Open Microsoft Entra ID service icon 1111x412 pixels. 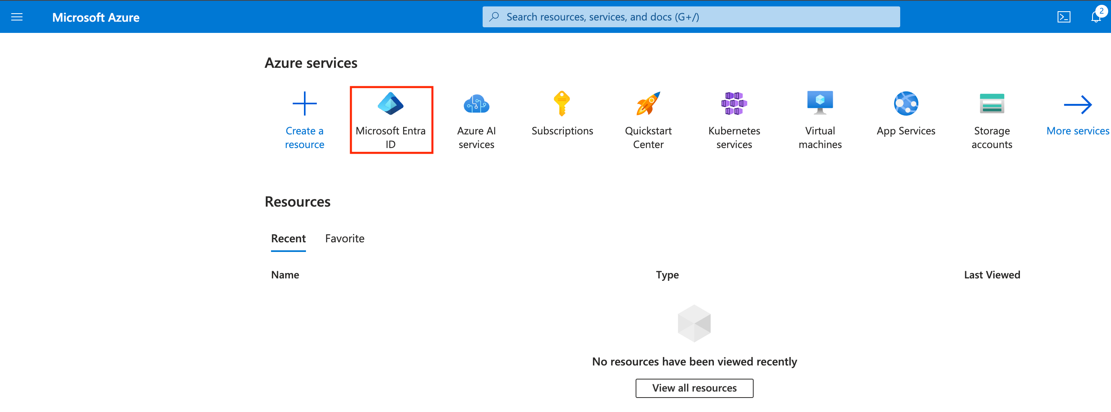[x=390, y=104]
